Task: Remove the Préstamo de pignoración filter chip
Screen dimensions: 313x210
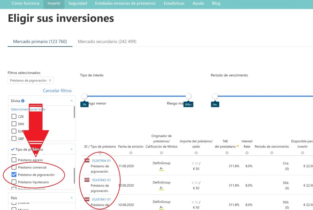Action: [x=50, y=80]
